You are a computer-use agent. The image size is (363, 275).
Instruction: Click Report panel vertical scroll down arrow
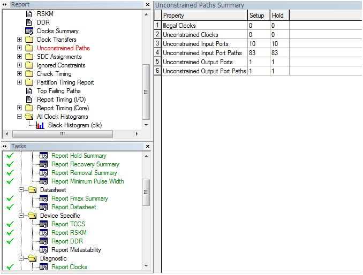pyautogui.click(x=146, y=125)
